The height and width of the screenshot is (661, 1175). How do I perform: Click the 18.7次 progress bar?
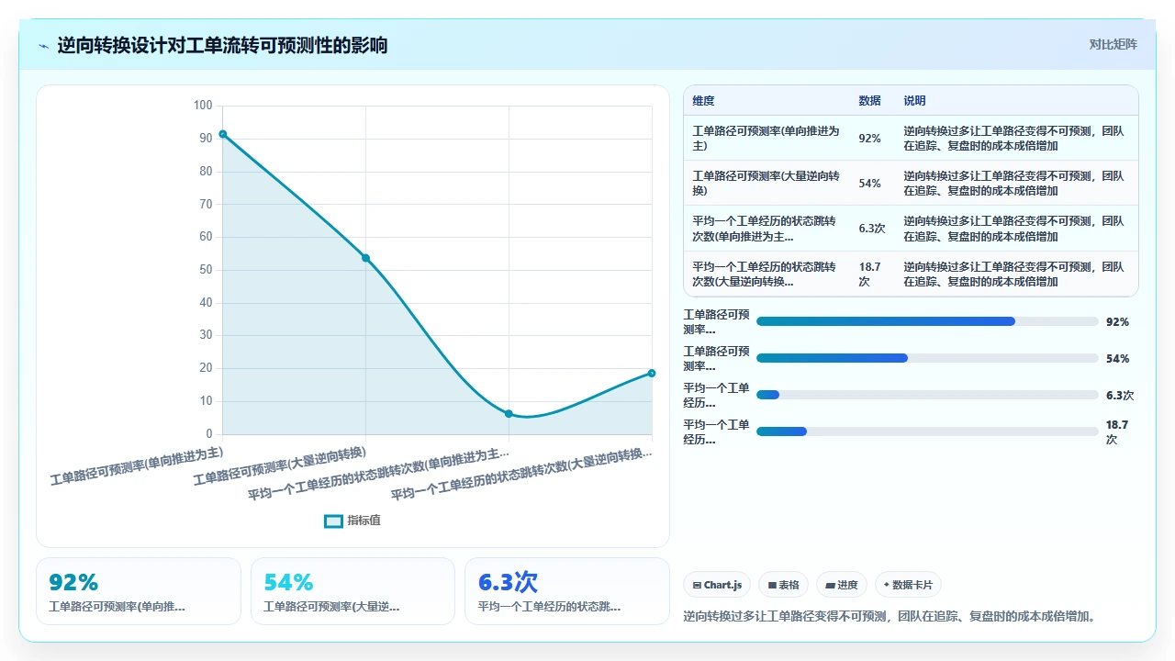(927, 431)
